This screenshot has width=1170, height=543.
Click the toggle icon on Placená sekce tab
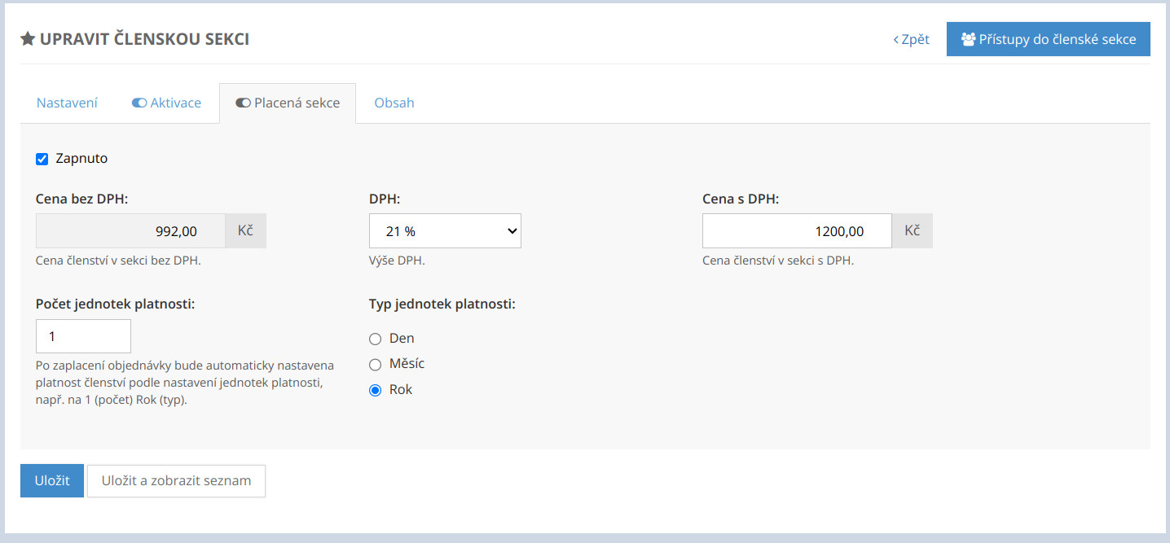tap(243, 103)
